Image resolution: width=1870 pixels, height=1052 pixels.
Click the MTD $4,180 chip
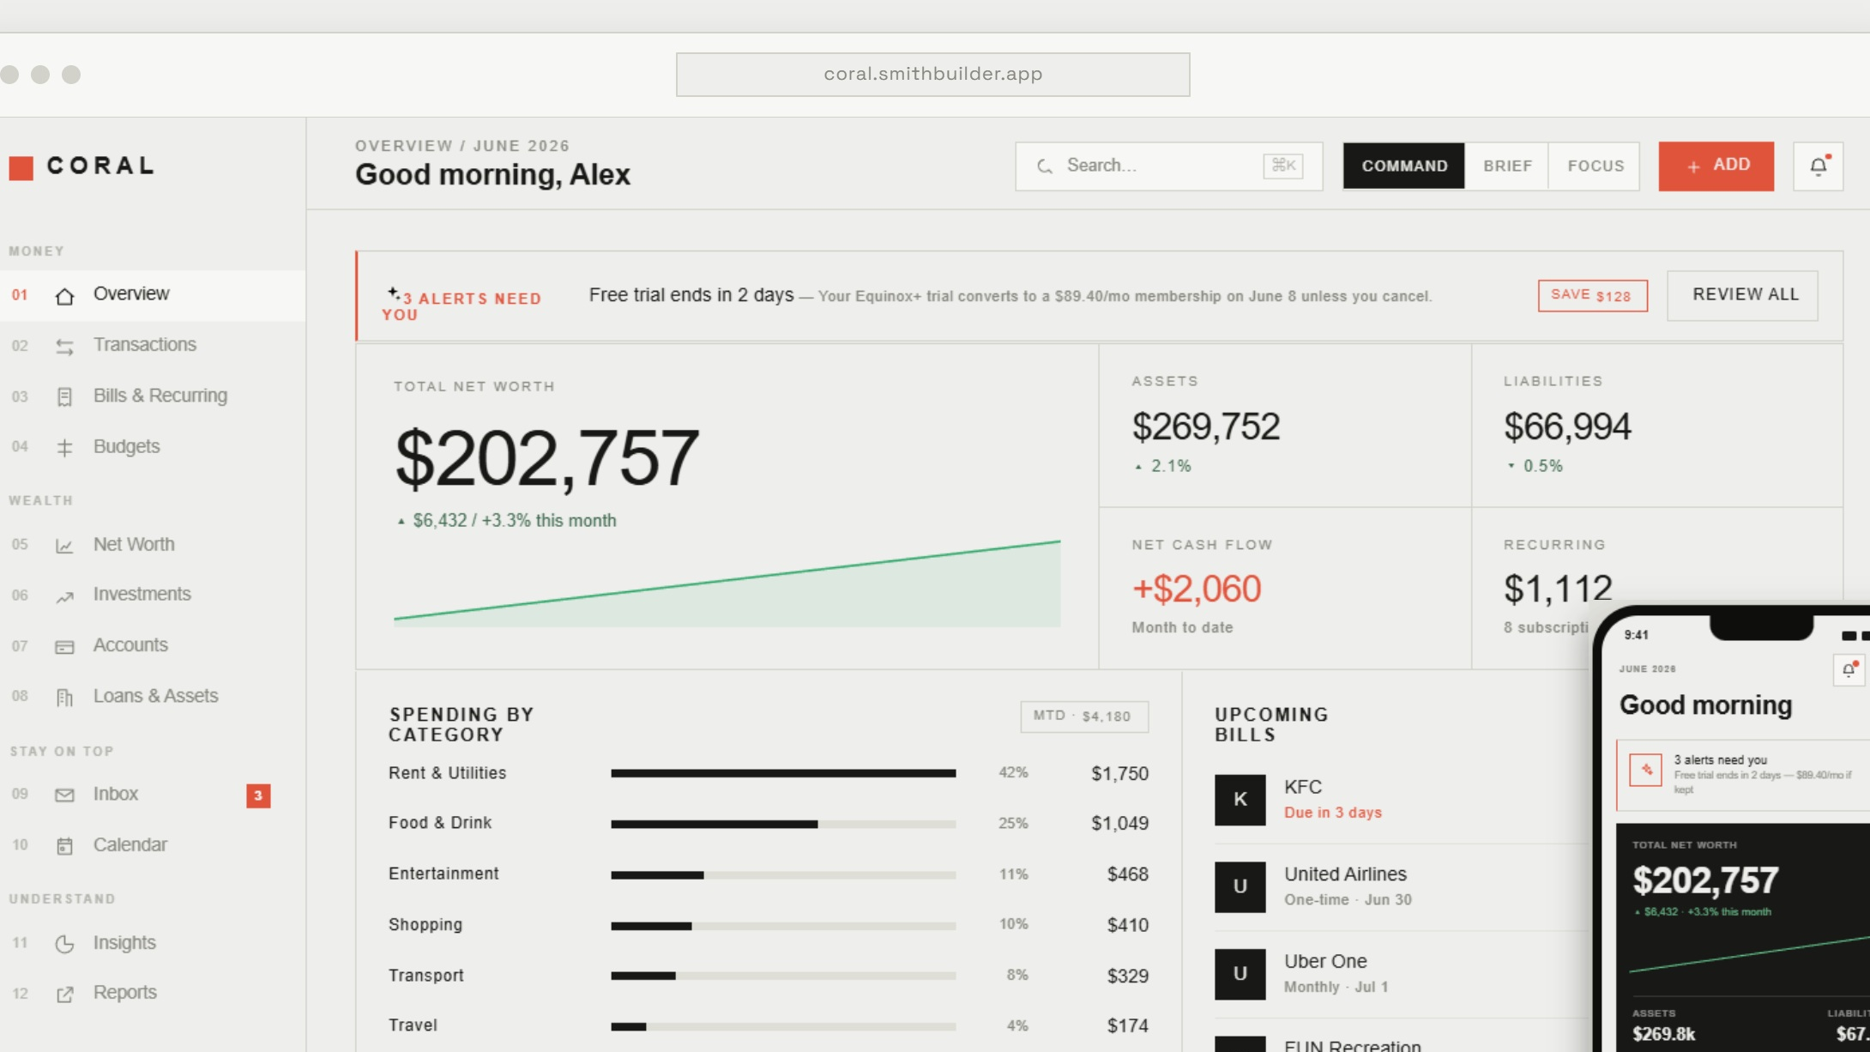pyautogui.click(x=1084, y=716)
